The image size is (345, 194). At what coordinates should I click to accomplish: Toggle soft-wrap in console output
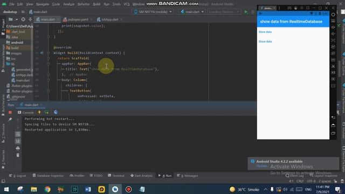click(18, 134)
